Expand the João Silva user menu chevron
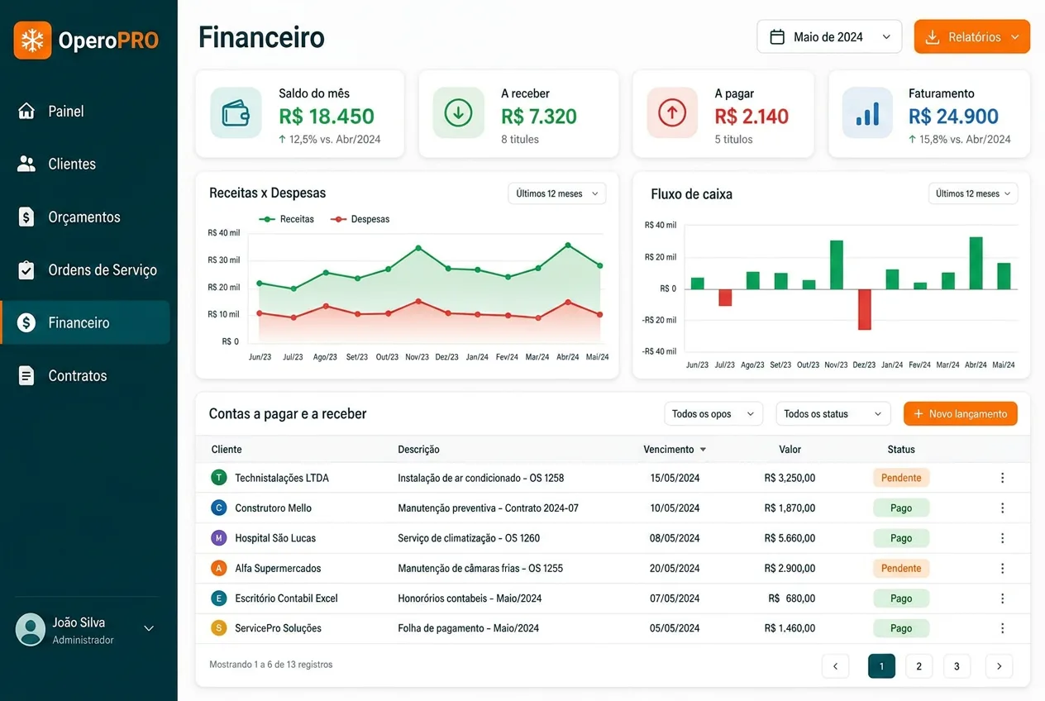The image size is (1045, 701). click(149, 629)
